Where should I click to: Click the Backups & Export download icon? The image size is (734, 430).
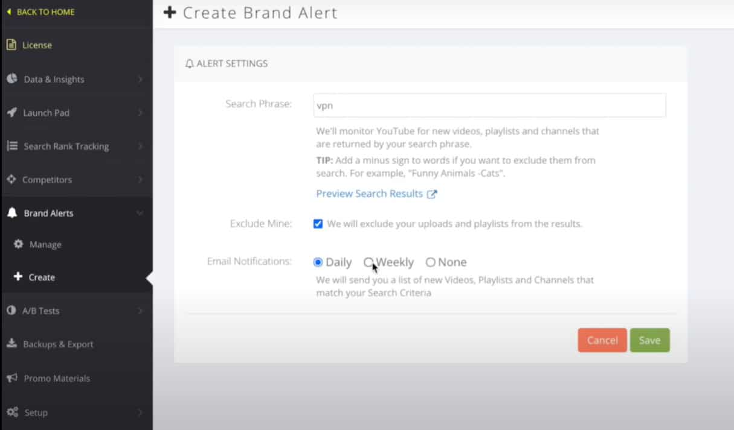point(11,344)
